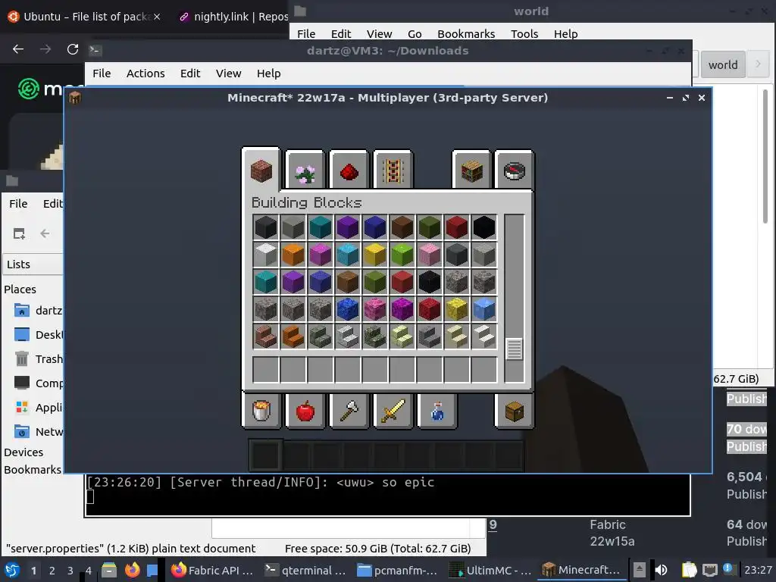Screen dimensions: 776x582
Task: Open the Lists side pane dropdown
Action: [33, 264]
